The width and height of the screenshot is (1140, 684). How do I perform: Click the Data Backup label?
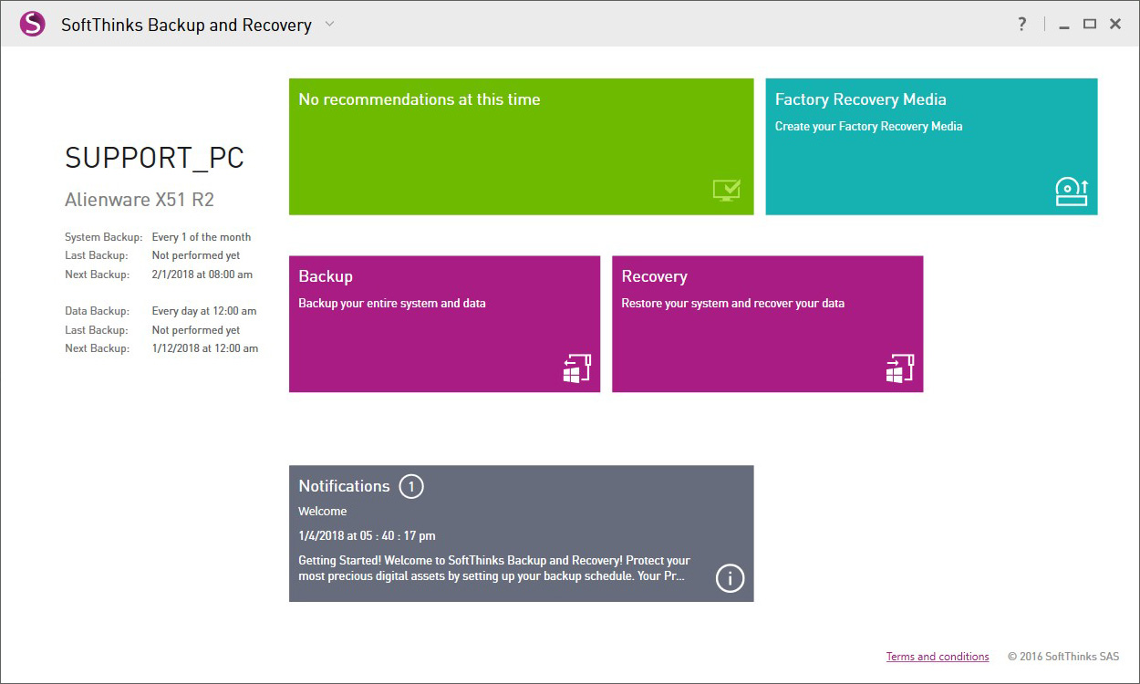click(x=98, y=311)
